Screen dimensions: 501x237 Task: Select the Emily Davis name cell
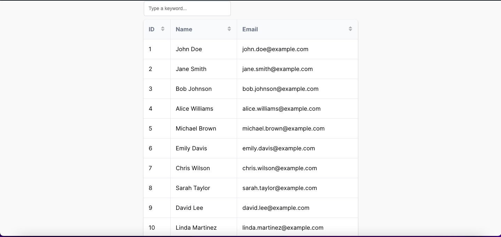204,148
